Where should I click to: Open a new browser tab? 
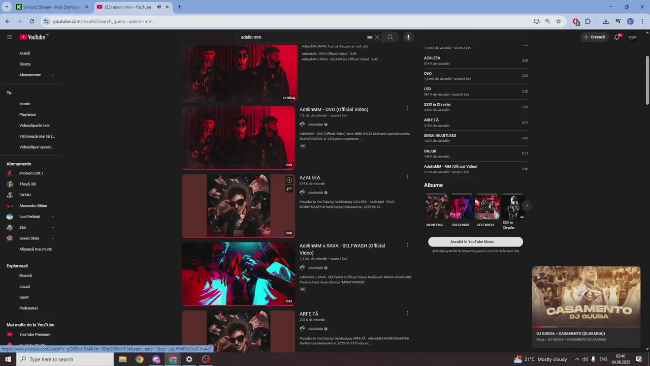coord(179,7)
